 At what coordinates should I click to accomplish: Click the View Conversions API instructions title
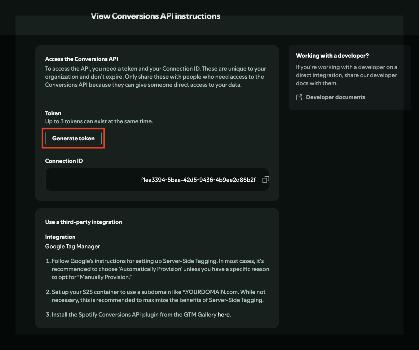click(156, 16)
